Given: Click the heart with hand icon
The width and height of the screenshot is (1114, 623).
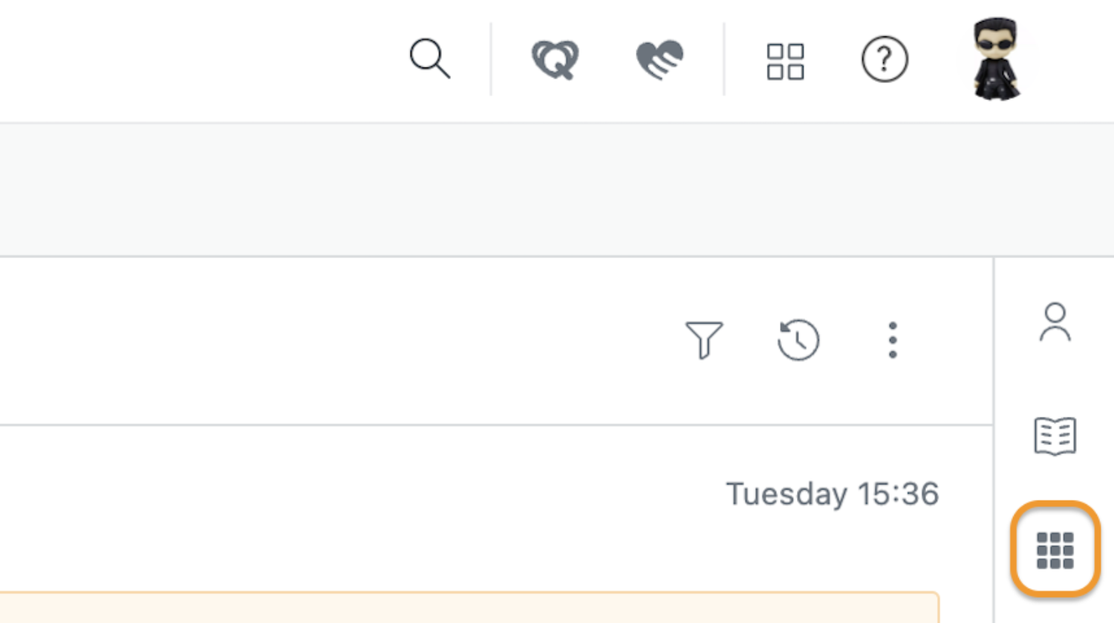Looking at the screenshot, I should [x=659, y=59].
